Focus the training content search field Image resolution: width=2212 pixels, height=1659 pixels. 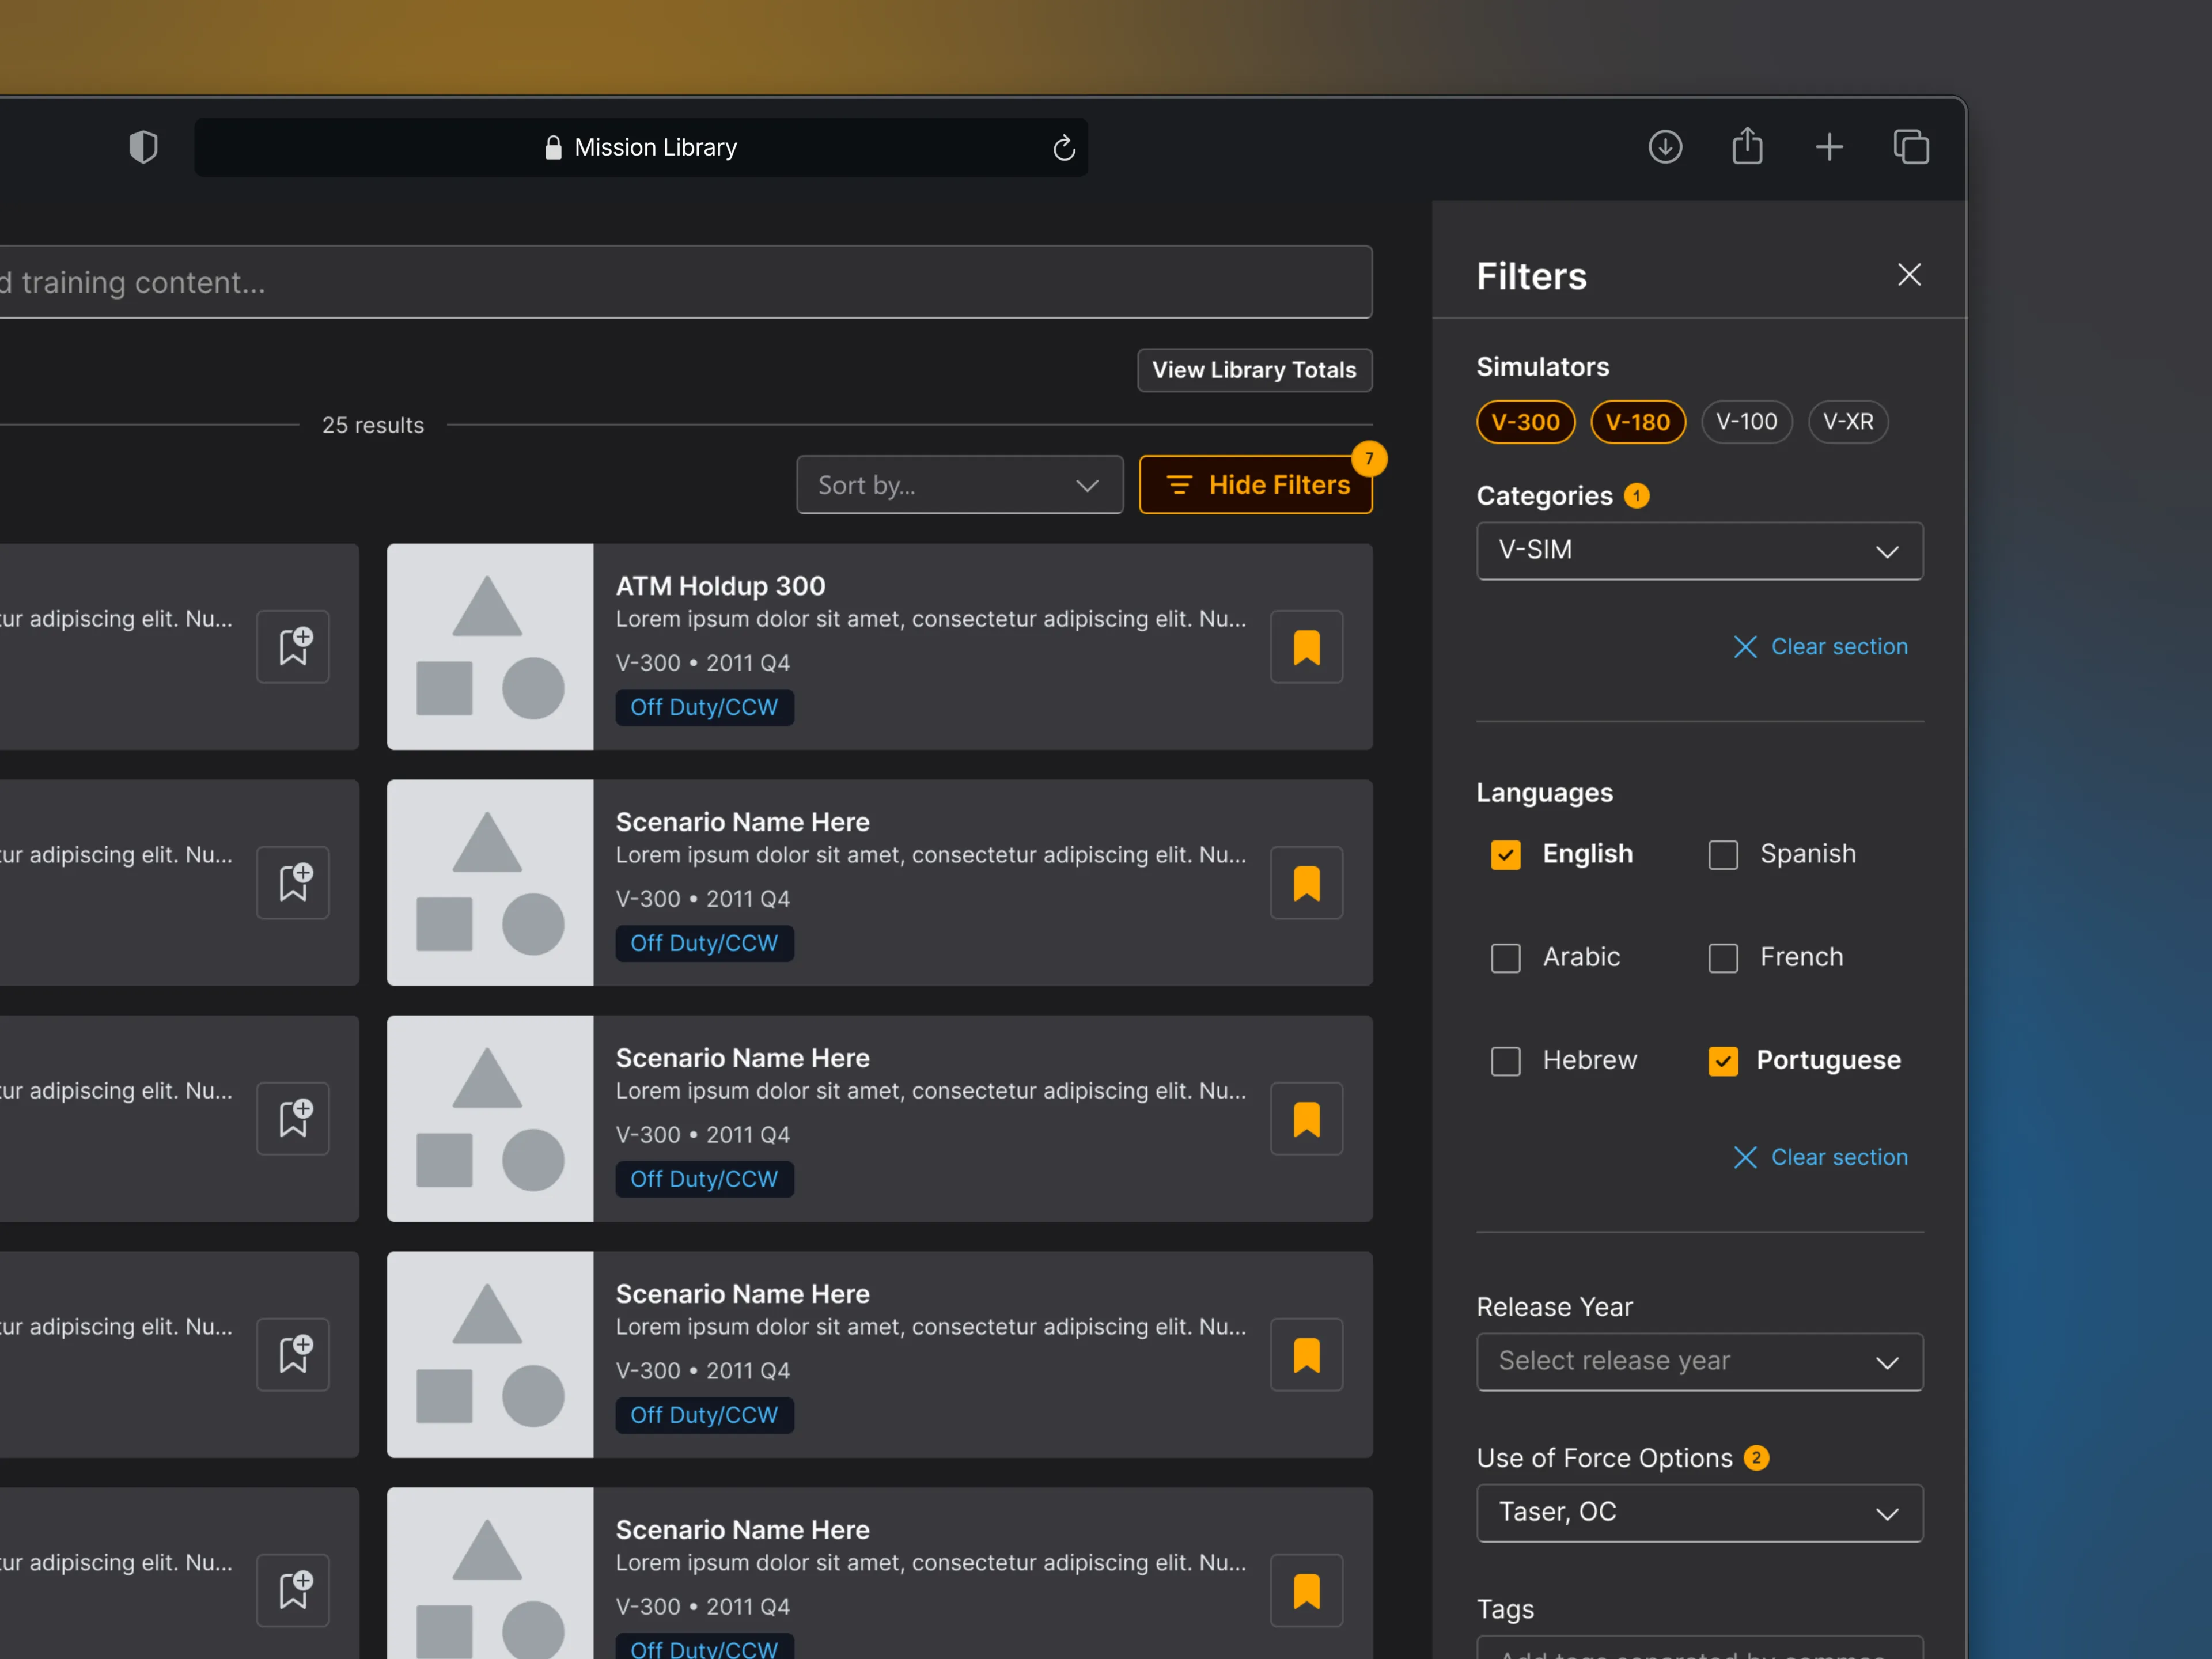(686, 282)
